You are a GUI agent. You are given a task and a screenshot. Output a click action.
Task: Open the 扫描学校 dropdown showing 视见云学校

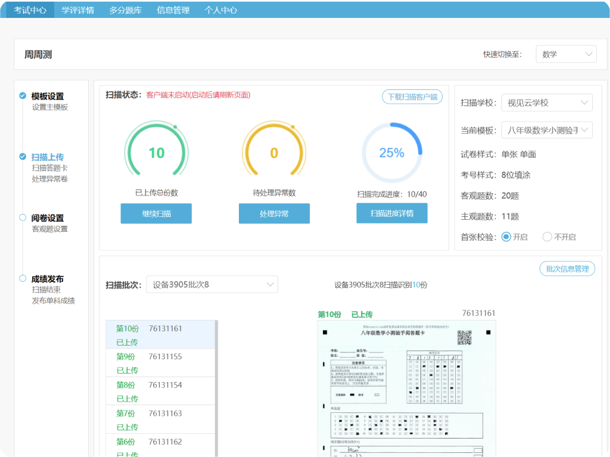(546, 102)
